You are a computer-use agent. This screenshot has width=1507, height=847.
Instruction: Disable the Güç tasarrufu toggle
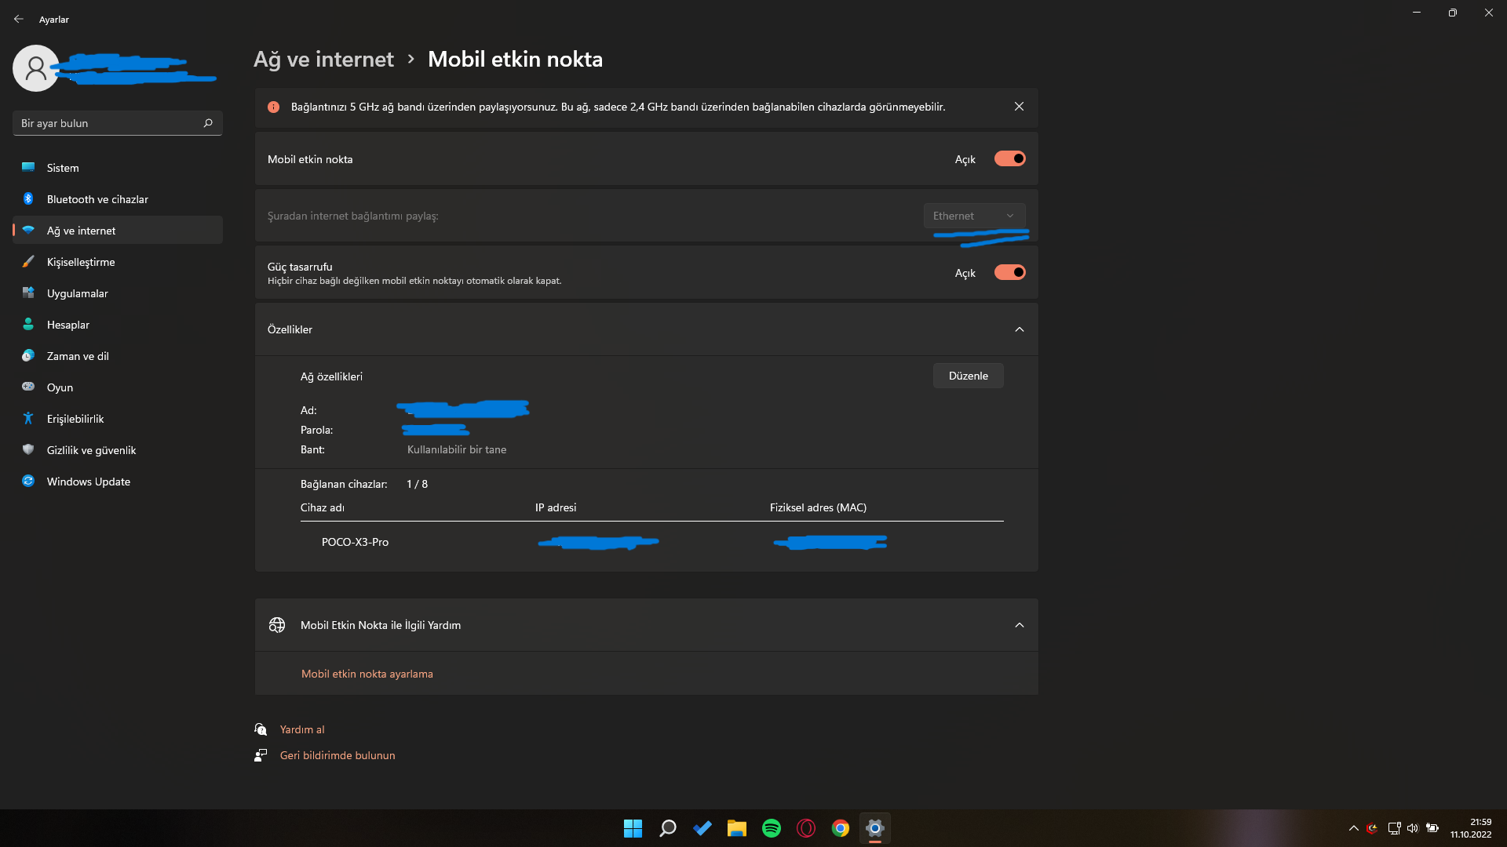pyautogui.click(x=1009, y=272)
